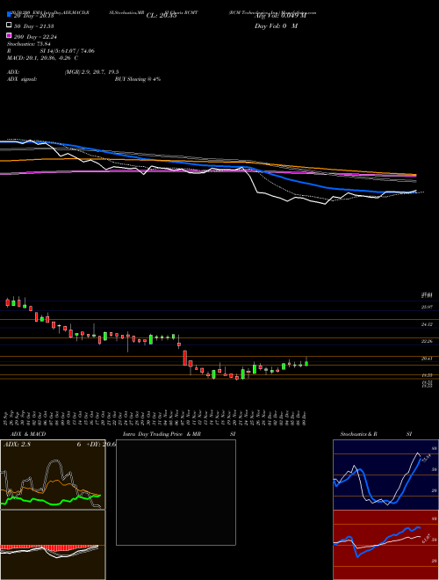Click the ADX indicator chart panel
Viewport: 439px width, 580px height.
[x=53, y=475]
